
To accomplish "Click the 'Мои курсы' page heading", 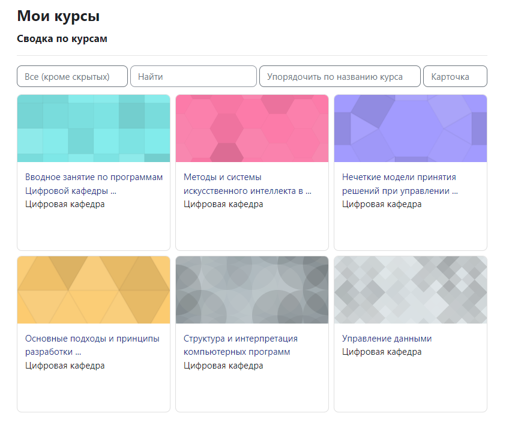I will [x=58, y=16].
